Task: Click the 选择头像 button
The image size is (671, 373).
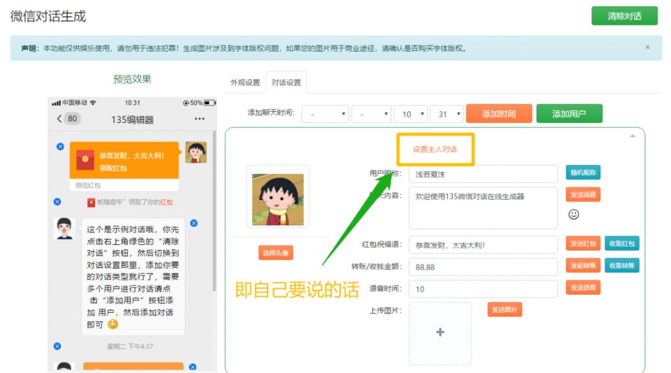Action: (x=276, y=252)
